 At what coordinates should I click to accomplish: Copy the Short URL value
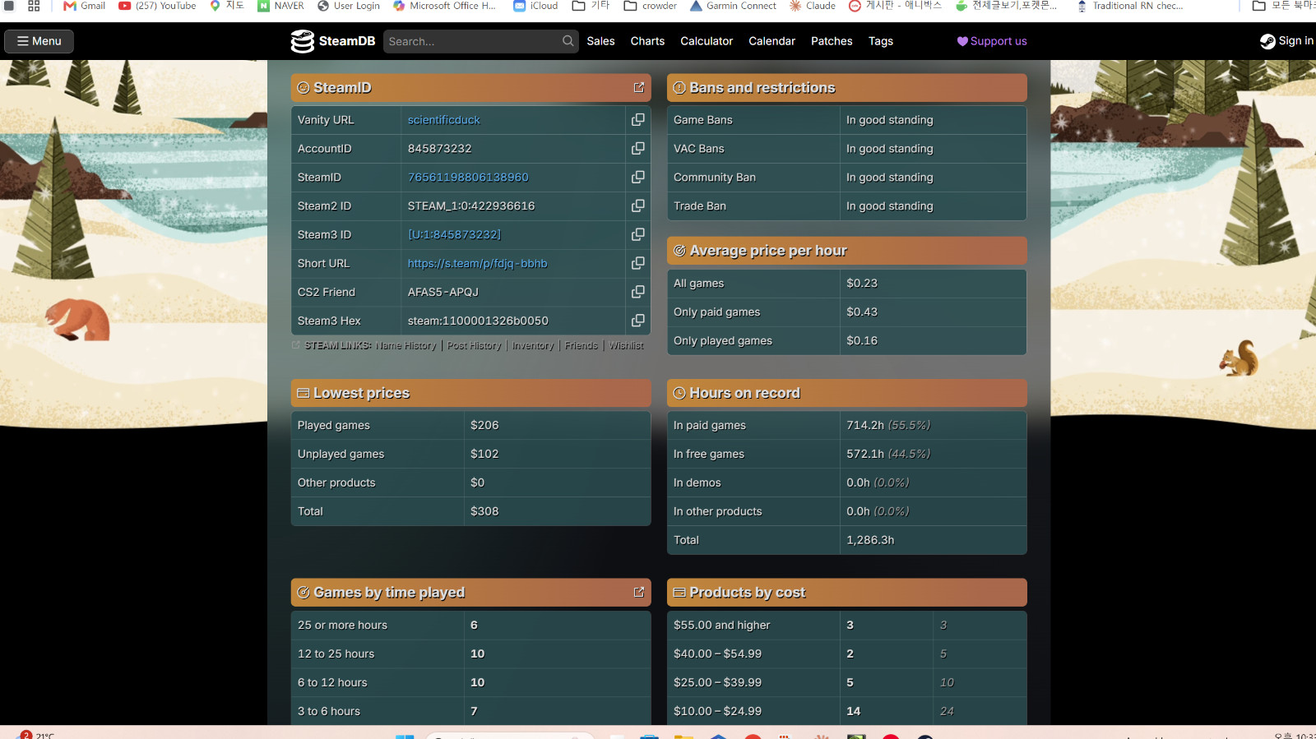tap(637, 264)
